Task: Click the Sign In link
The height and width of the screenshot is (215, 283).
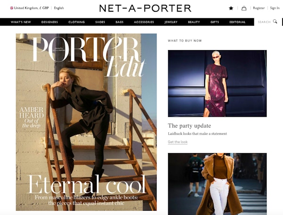Action: pyautogui.click(x=275, y=8)
